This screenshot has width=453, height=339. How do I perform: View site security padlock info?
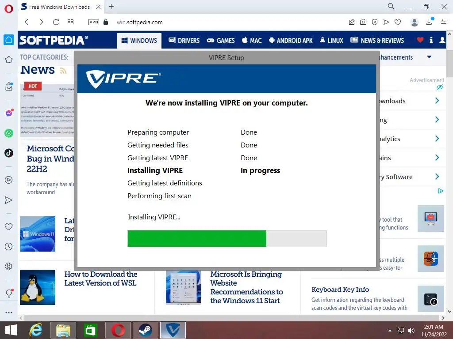pos(106,22)
